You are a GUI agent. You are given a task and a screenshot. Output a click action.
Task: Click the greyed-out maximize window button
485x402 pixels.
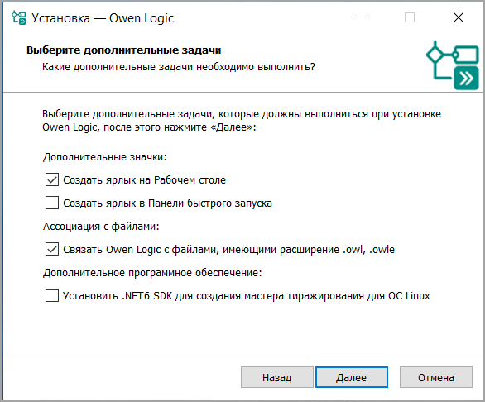pyautogui.click(x=410, y=17)
